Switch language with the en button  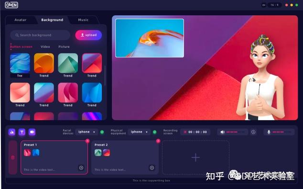point(264,5)
